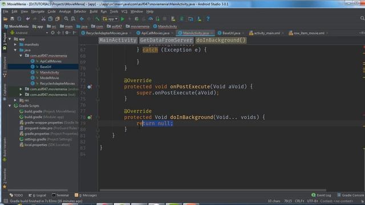Click the MainActivity breadcrumb in editor header
Viewport: 365px width, 205px height.
coord(117,40)
